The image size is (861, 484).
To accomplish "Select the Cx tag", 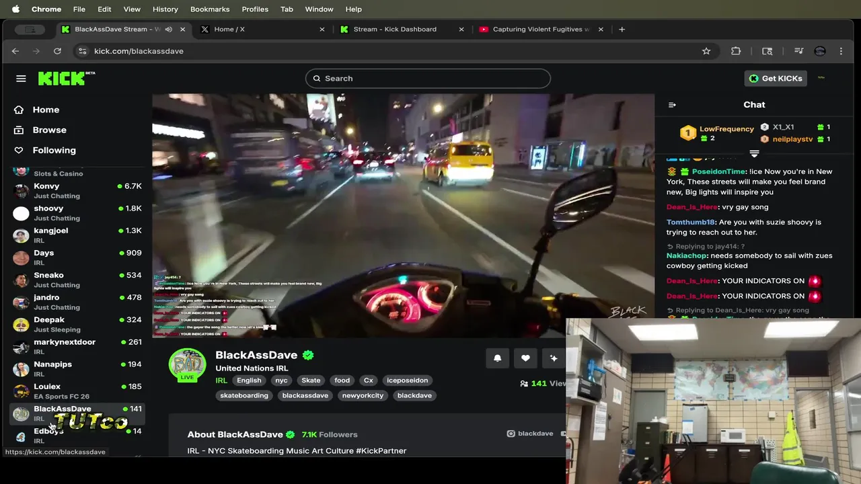I will (369, 380).
